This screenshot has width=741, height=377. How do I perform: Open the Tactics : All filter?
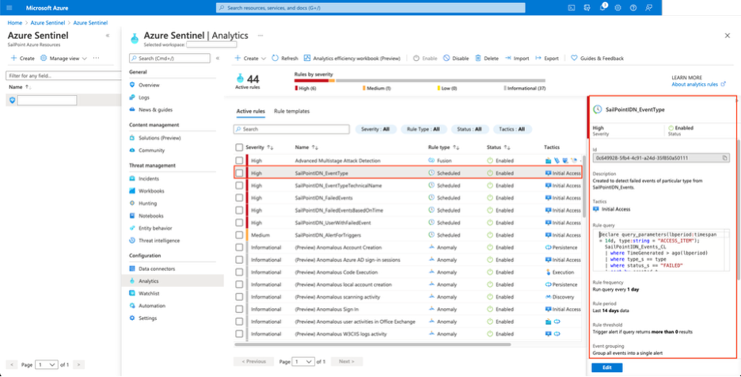512,129
